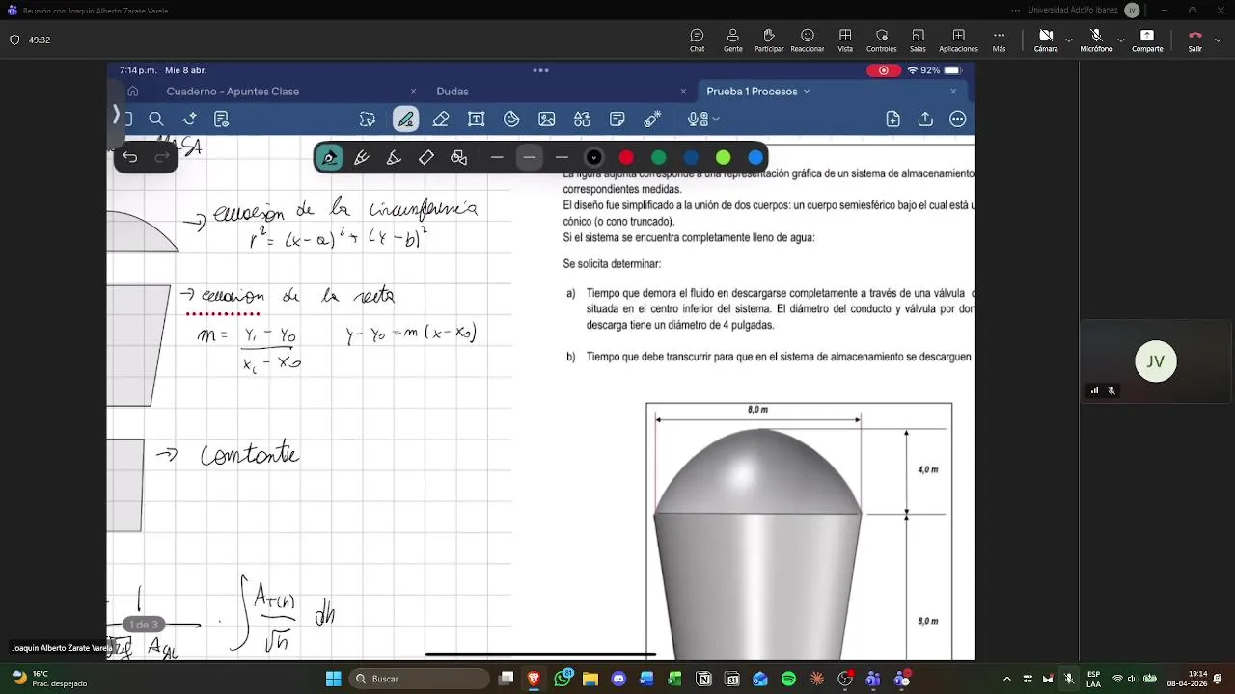Viewport: 1235px width, 694px height.
Task: Open the sticker tool in the toolbar
Action: tap(511, 120)
